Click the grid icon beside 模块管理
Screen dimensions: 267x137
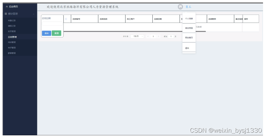(6, 14)
